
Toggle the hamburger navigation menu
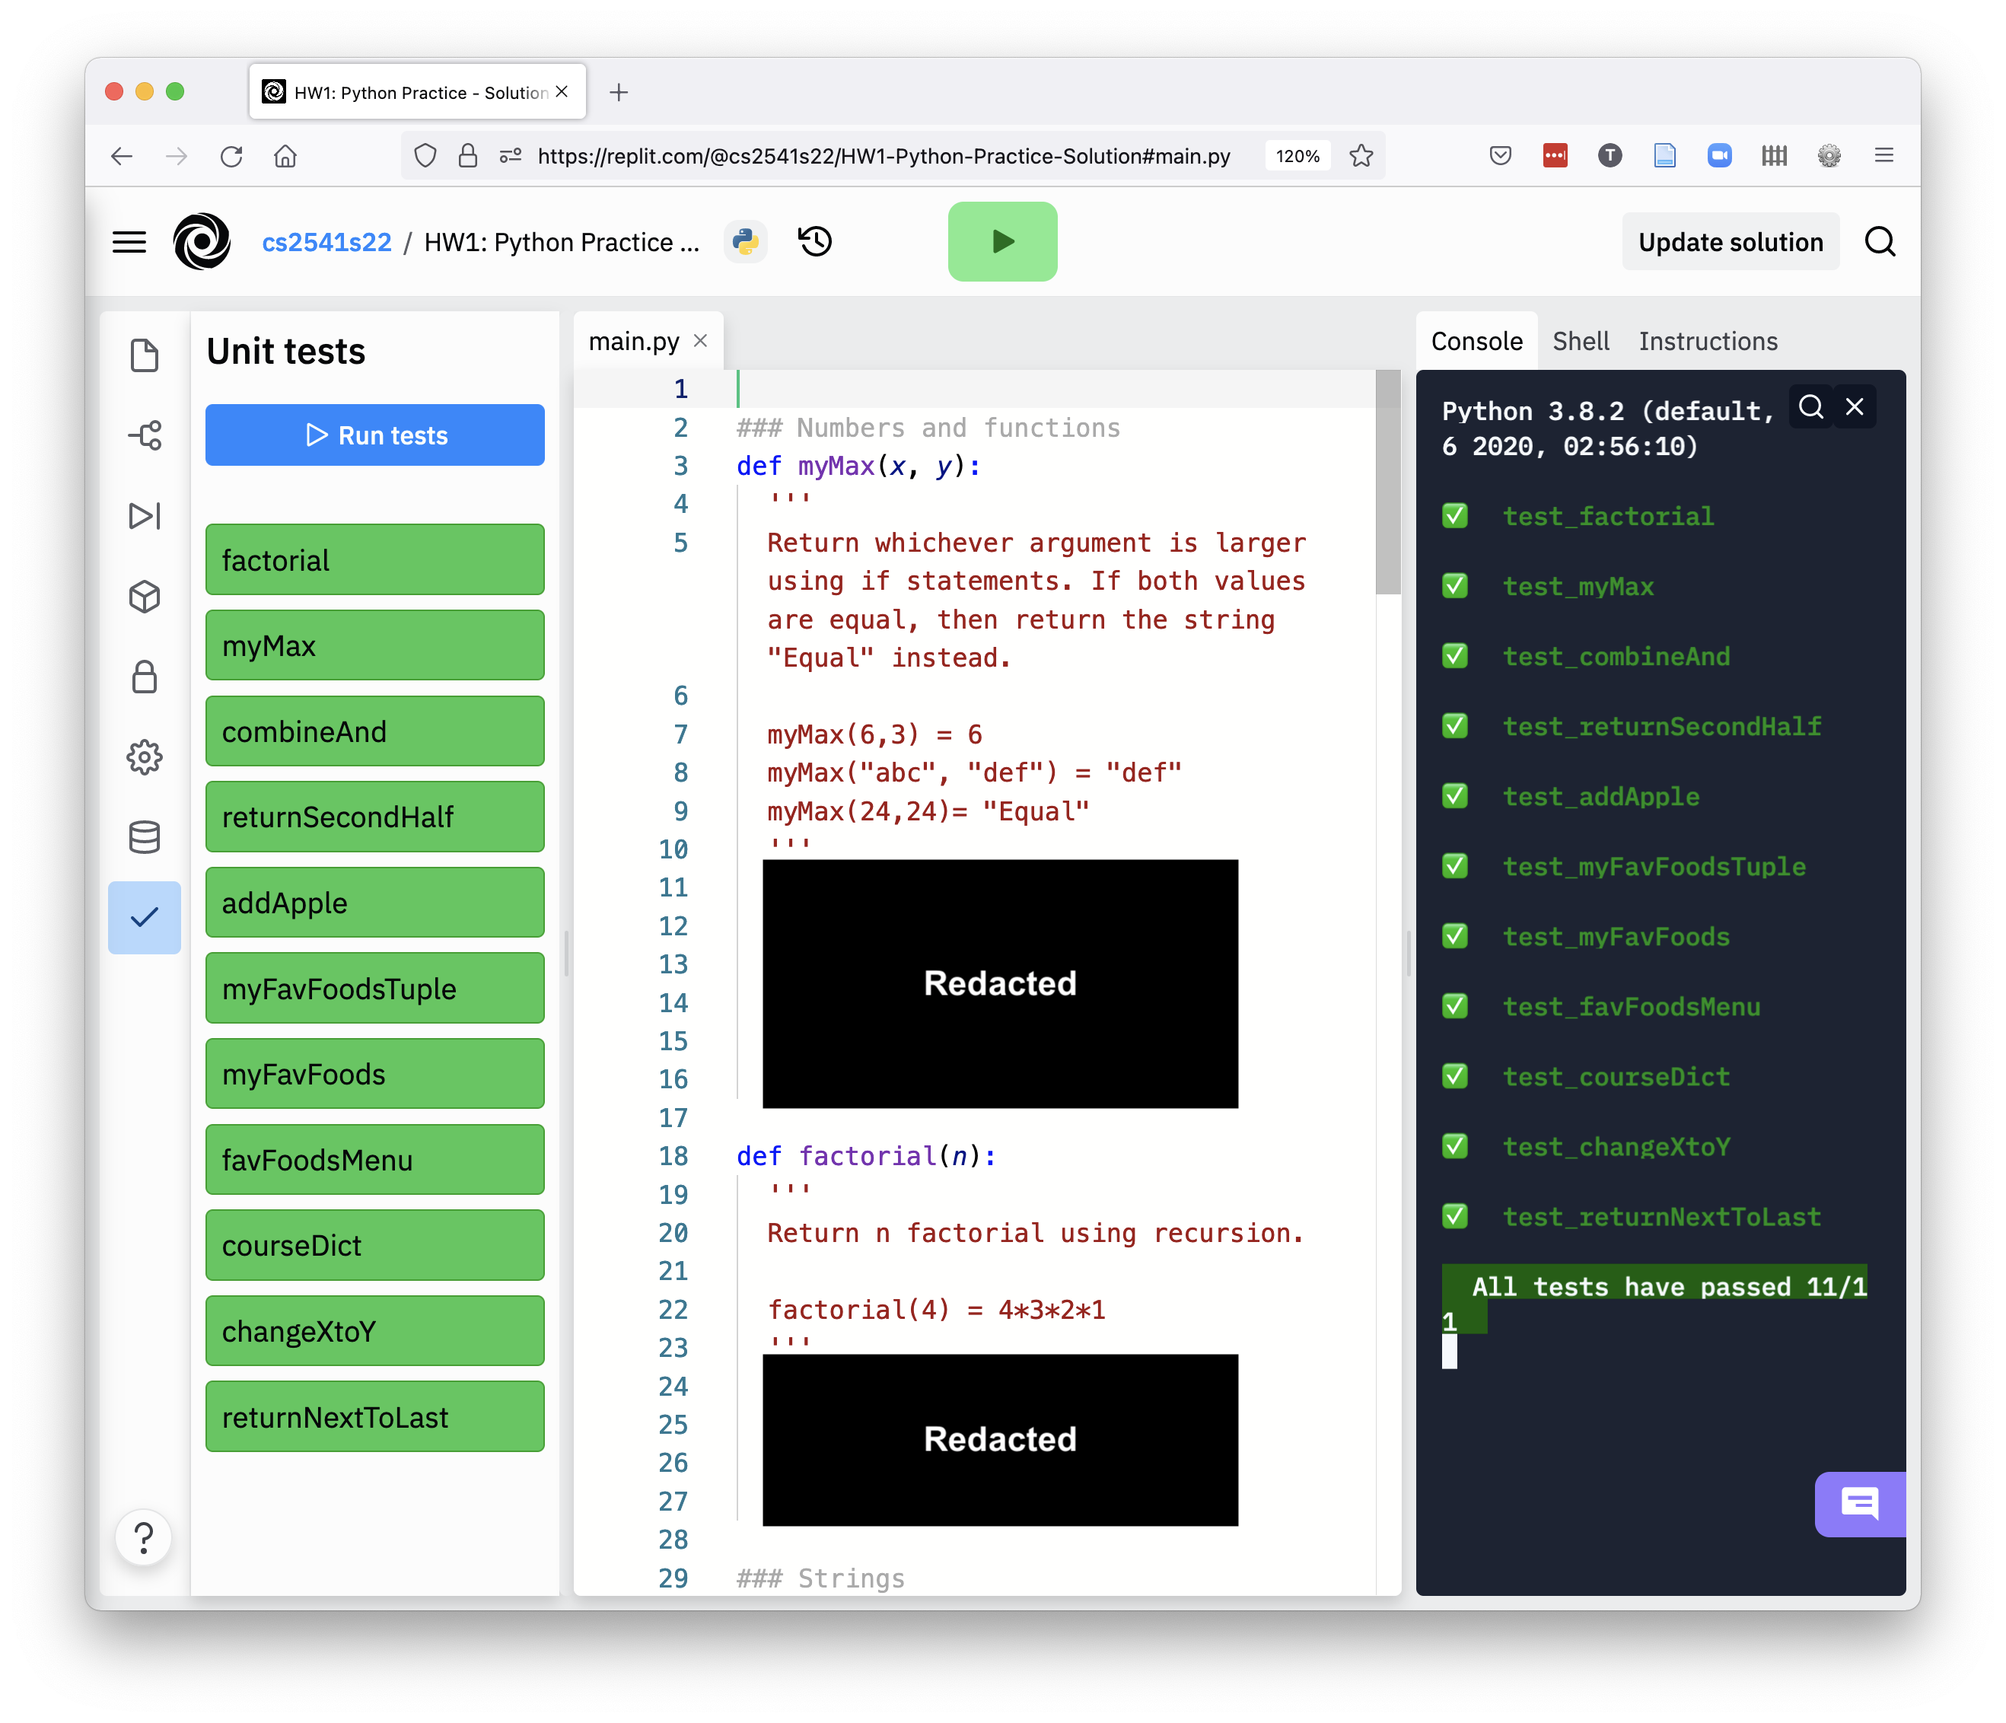point(129,242)
